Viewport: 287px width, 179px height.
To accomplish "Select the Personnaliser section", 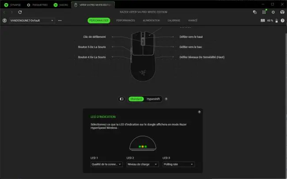I will [x=99, y=20].
